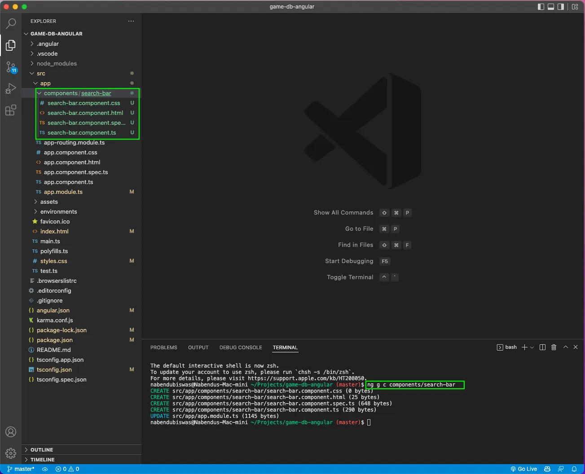Viewport: 585px width, 474px height.
Task: Split the terminal
Action: coord(542,347)
